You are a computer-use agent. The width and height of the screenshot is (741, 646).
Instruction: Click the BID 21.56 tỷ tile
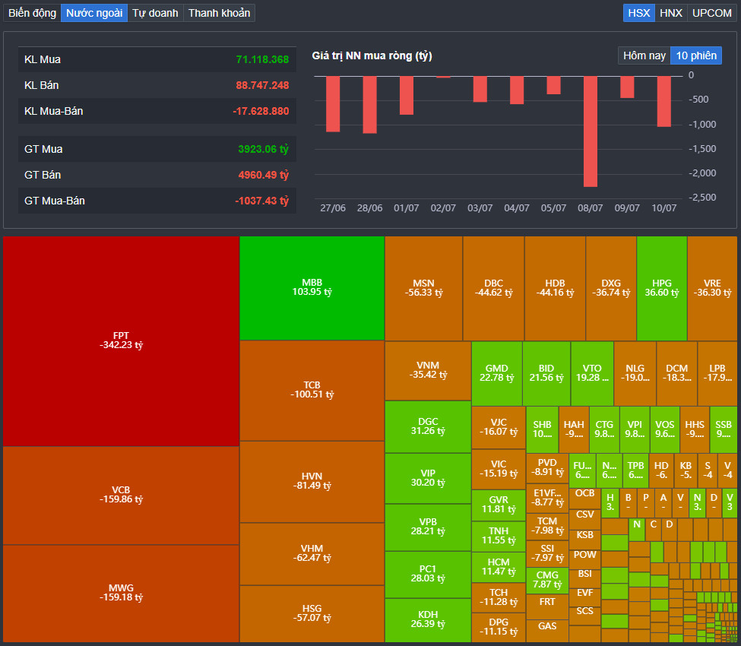pyautogui.click(x=546, y=373)
